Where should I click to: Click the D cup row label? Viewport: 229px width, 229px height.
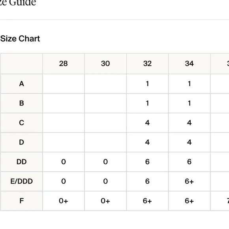tap(21, 143)
